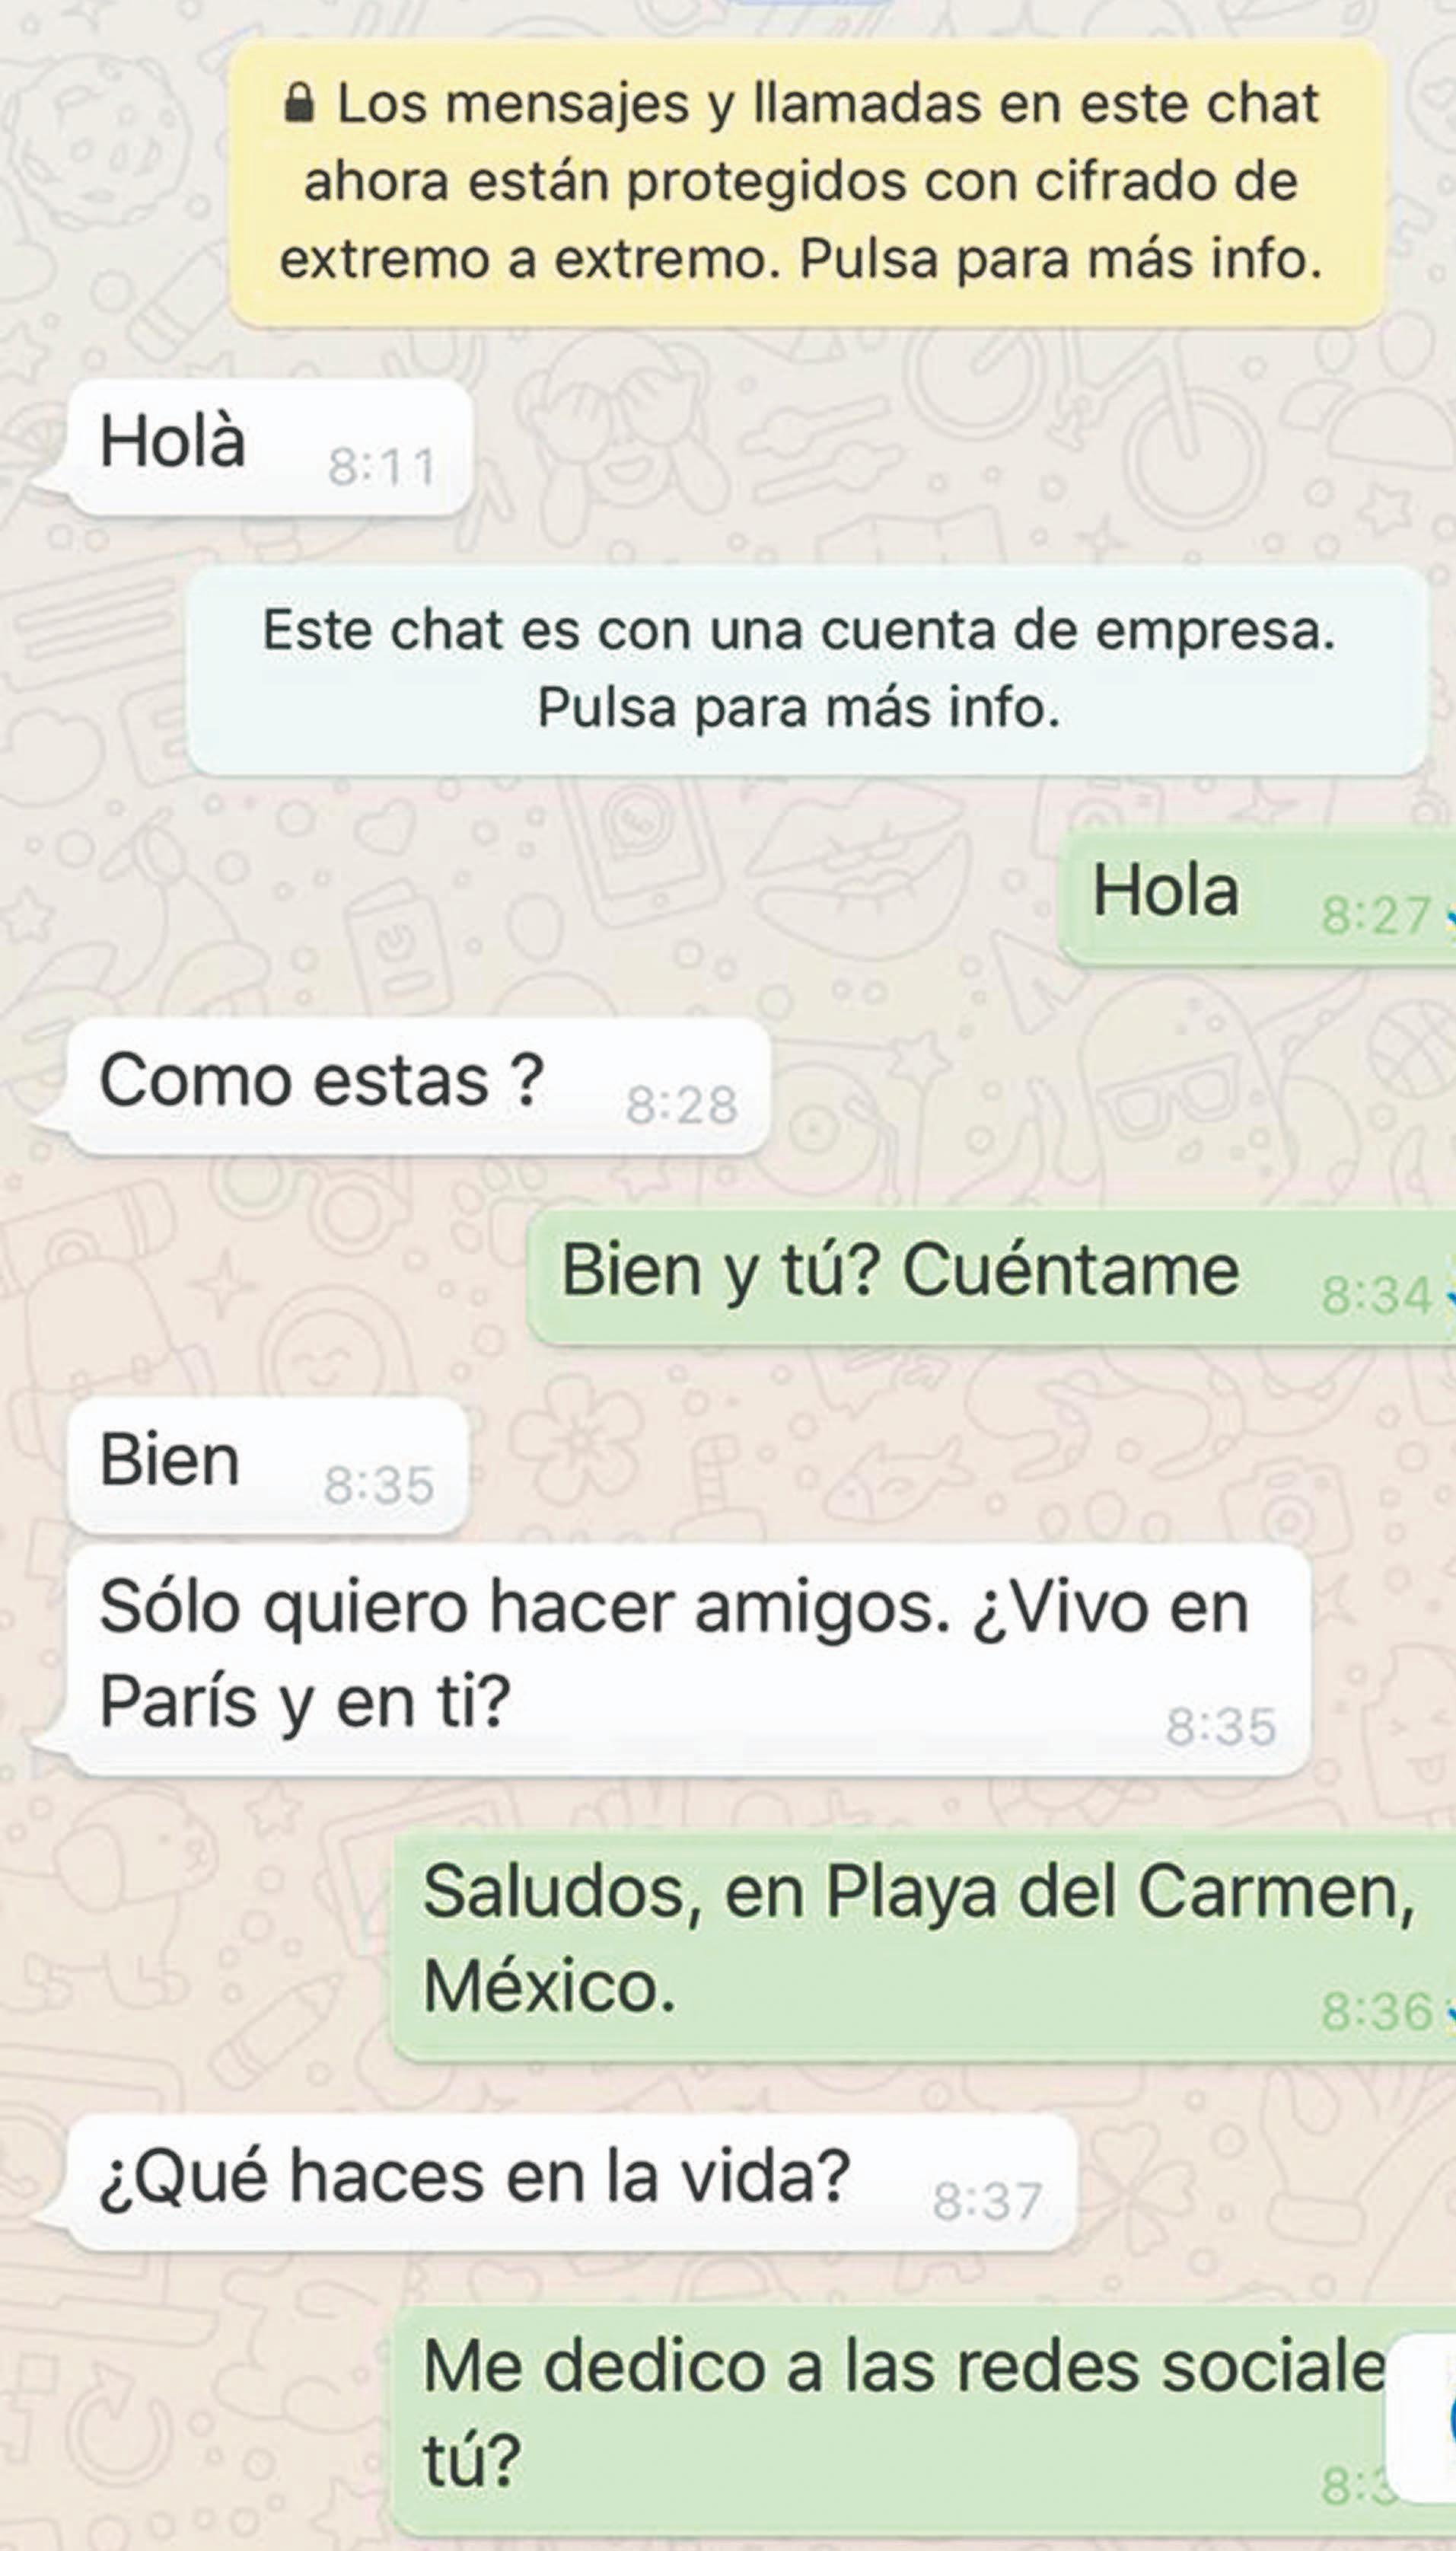
Task: Select the 'Bien y tú? Cuéntame' message
Action: click(991, 1276)
